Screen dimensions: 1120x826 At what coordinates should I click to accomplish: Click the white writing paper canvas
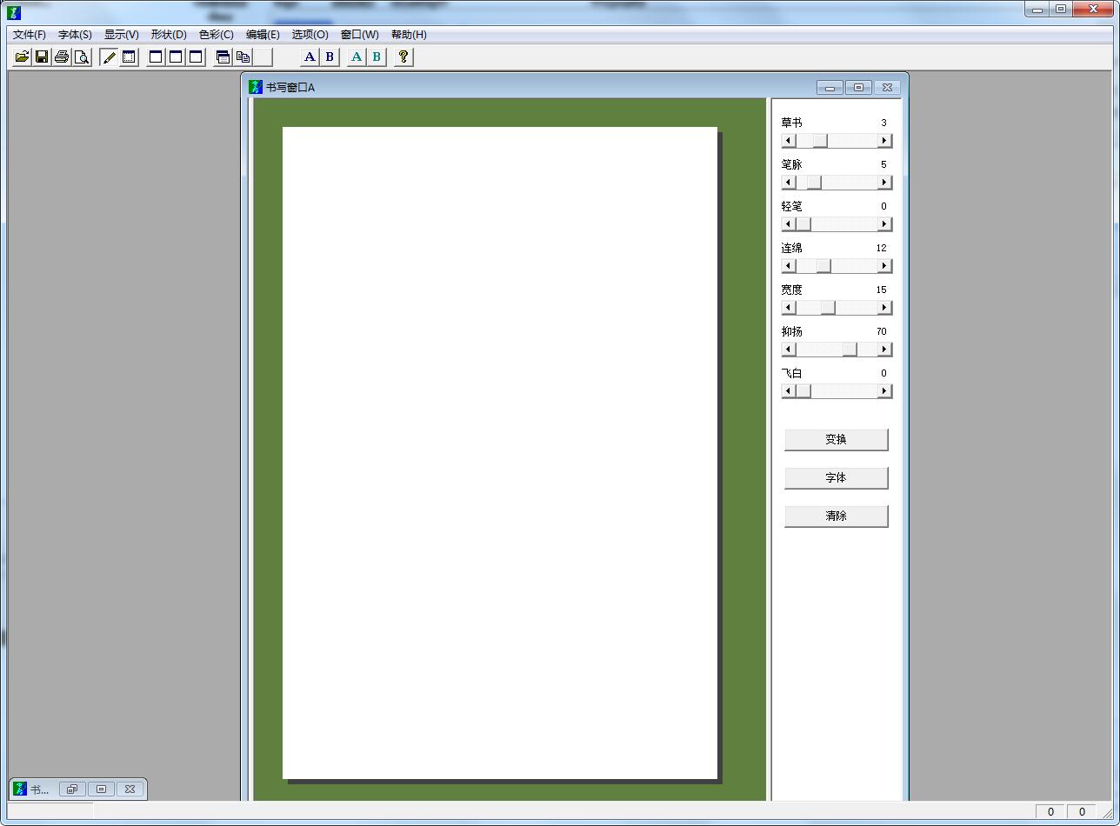[500, 453]
